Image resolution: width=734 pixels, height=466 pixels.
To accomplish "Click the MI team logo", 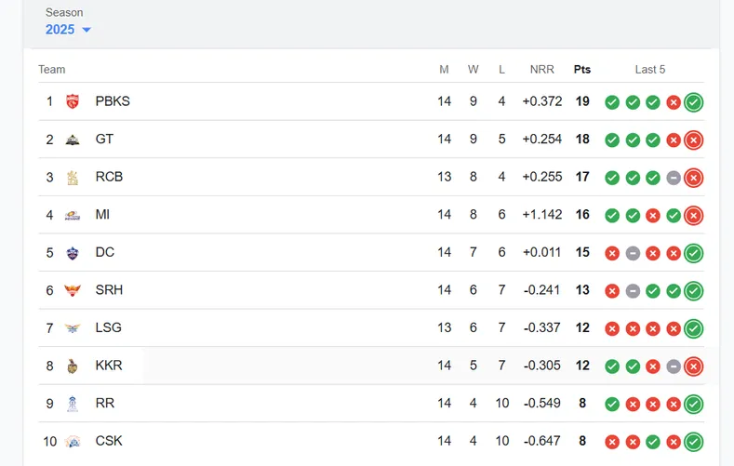I will [73, 215].
